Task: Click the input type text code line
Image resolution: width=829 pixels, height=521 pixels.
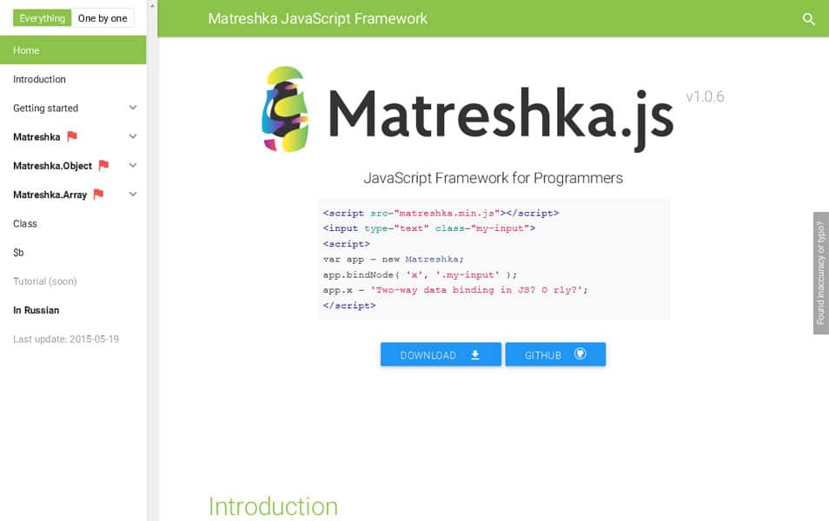Action: tap(429, 228)
